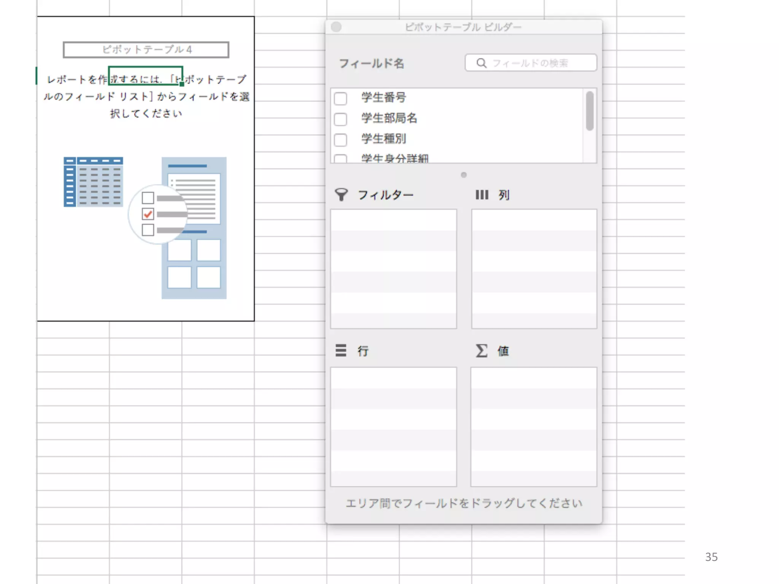
Task: Click inside the フィルター drop area
Action: 393,268
